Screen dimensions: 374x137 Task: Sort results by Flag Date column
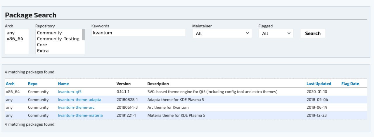click(x=350, y=84)
